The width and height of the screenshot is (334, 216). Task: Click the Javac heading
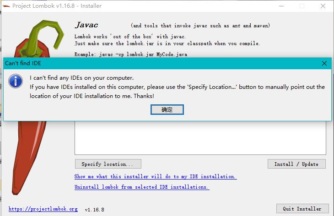(x=86, y=25)
